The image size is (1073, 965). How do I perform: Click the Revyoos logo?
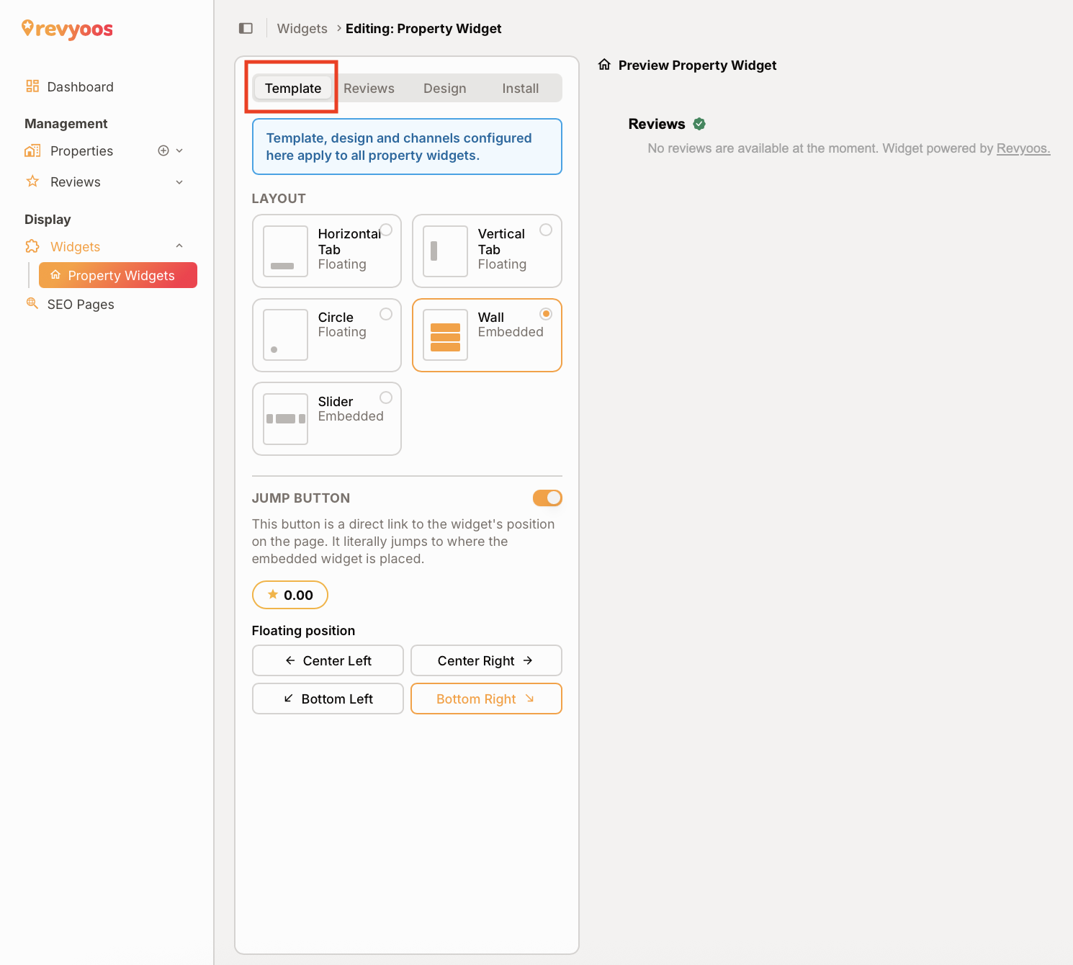(x=67, y=29)
